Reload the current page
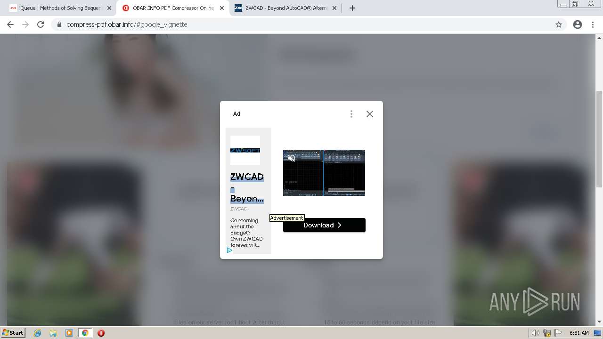603x339 pixels. point(41,24)
